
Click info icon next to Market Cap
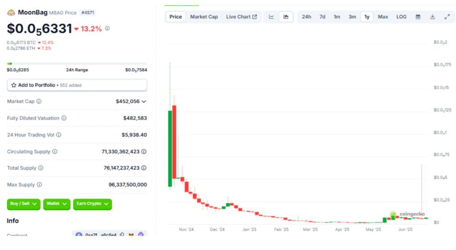point(39,102)
